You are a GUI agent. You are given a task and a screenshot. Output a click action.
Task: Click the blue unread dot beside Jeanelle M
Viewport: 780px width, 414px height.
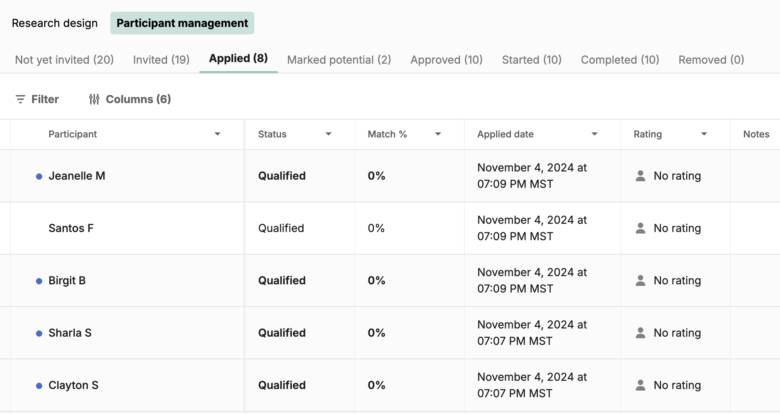(x=39, y=177)
